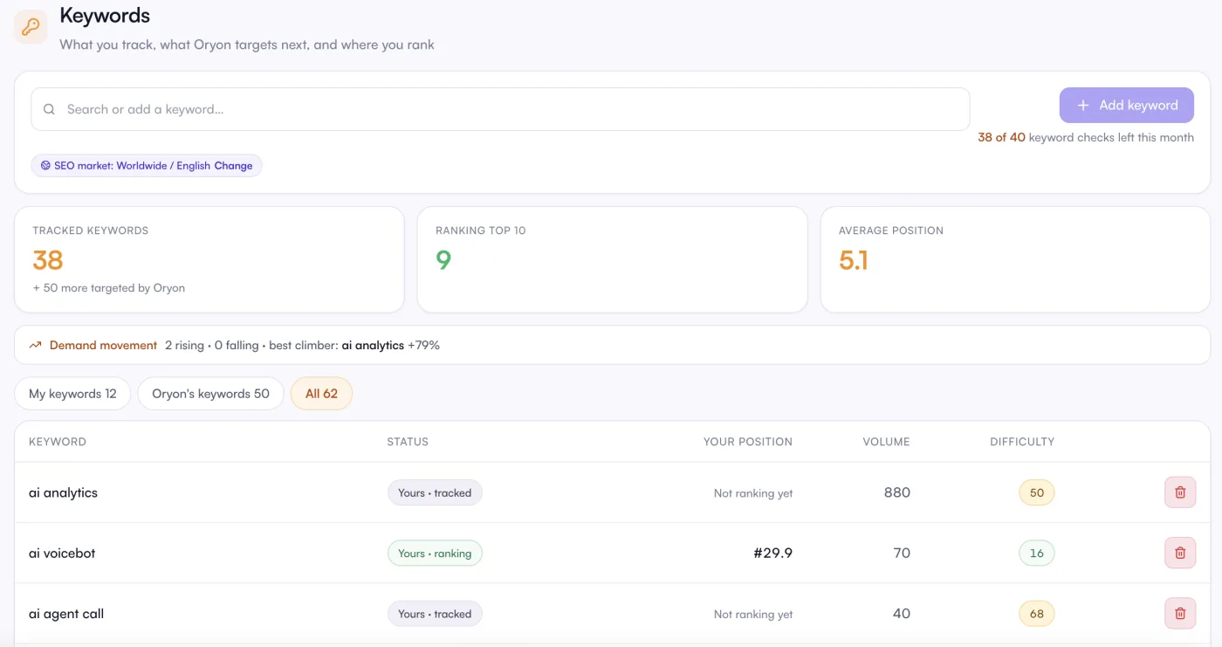
Task: Click the Add keyword button
Action: 1127,105
